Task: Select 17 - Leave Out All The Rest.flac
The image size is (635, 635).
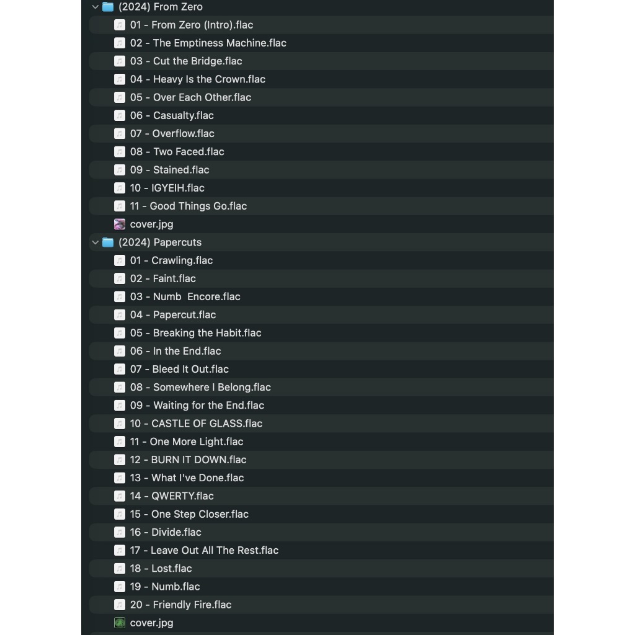Action: coord(321,551)
